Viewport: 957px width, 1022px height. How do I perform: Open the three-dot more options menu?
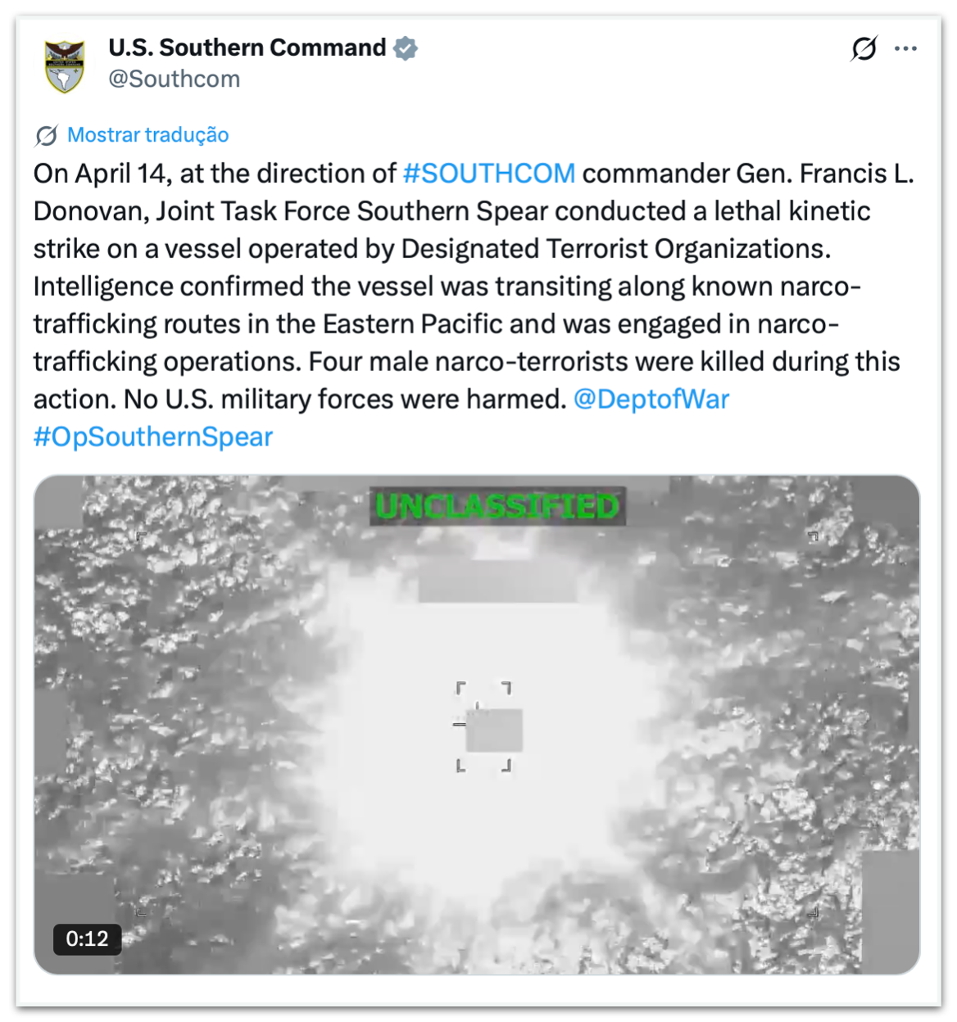[905, 48]
